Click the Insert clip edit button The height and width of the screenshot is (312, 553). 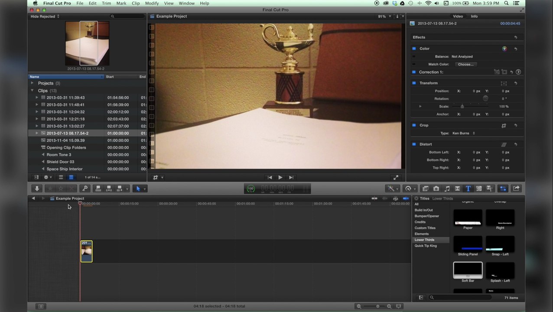click(x=109, y=188)
